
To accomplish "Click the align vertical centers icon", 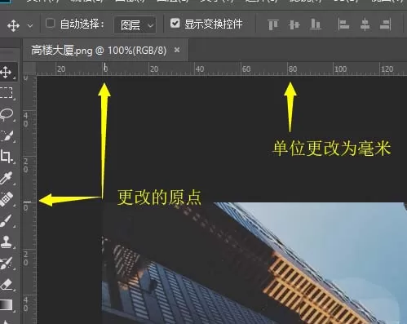I will (x=294, y=24).
